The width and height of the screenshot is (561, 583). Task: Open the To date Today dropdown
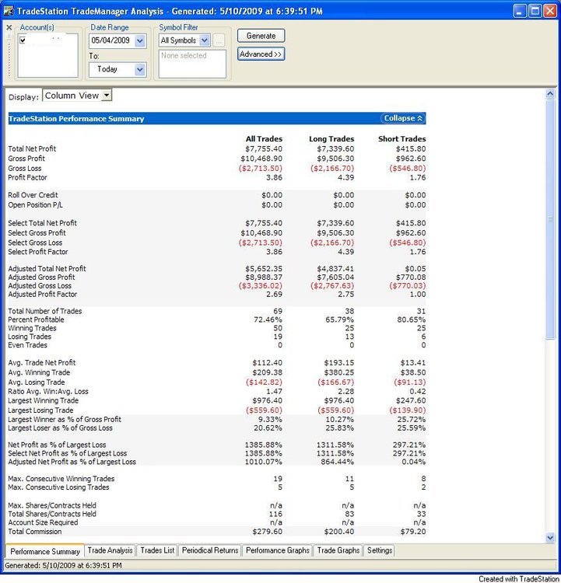click(x=139, y=69)
